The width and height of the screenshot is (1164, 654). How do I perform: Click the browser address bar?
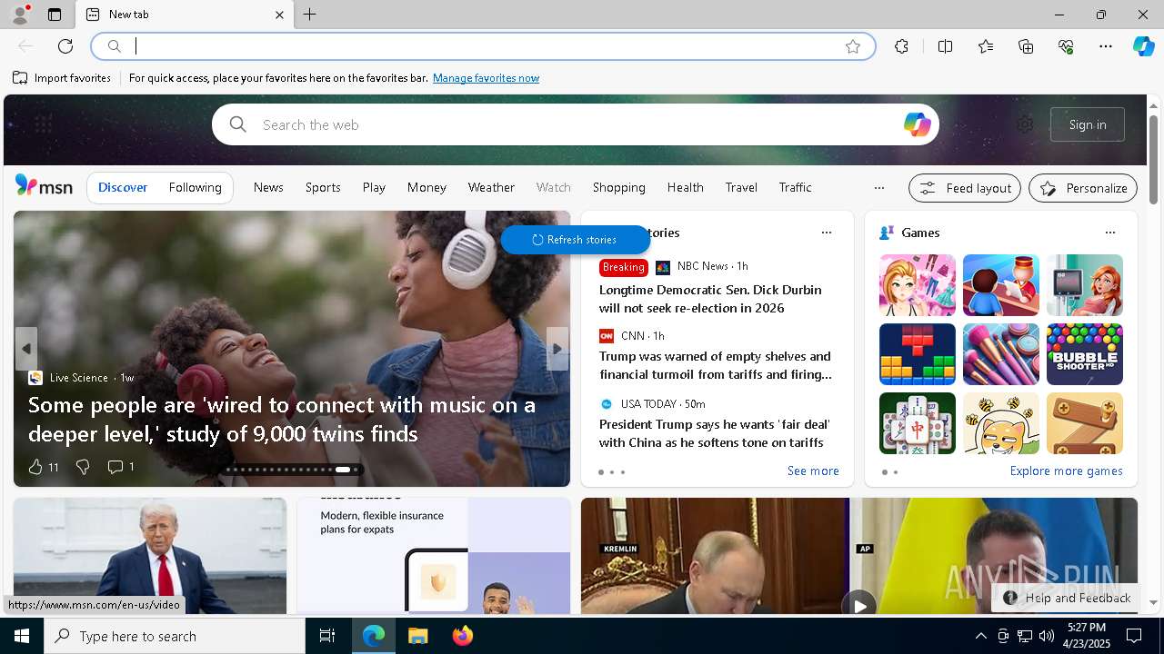click(483, 46)
